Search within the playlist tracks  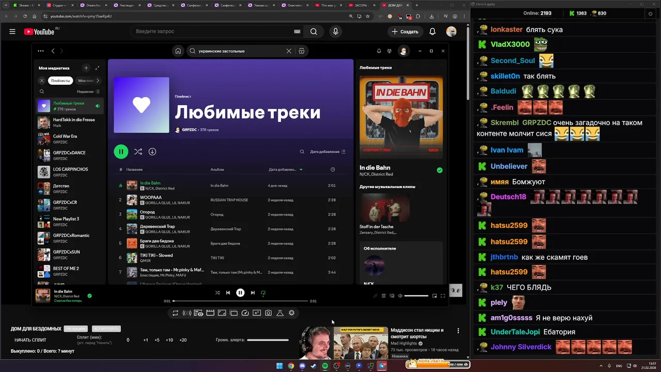302,151
